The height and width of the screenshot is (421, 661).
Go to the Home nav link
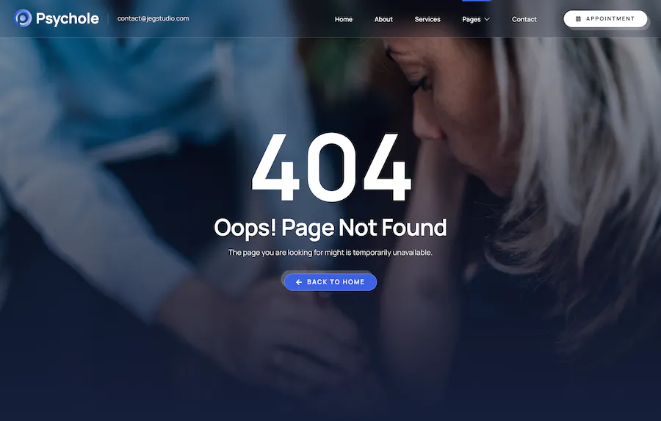344,19
